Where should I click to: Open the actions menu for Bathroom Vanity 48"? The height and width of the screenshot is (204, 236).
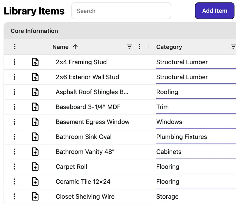point(14,151)
